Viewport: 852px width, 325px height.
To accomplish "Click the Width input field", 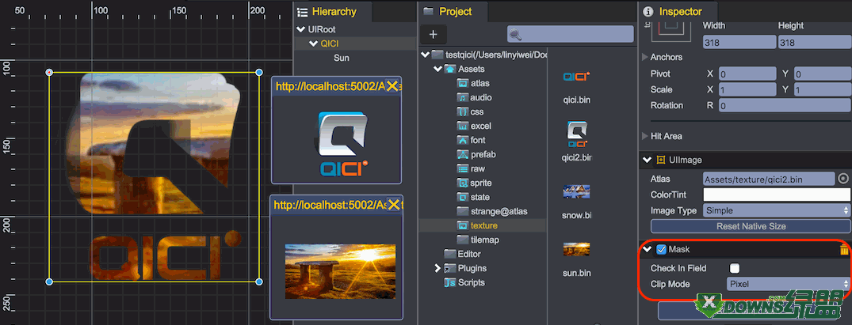I will coord(739,43).
